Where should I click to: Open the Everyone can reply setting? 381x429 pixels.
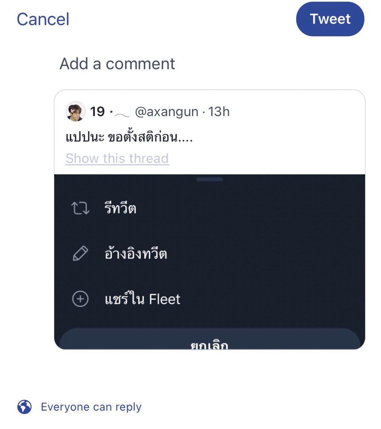91,407
